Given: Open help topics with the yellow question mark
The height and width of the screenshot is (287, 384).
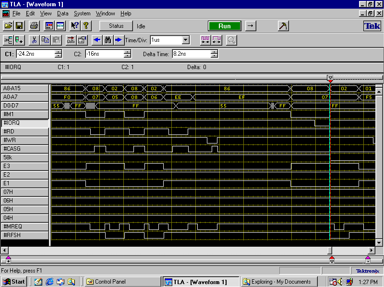Looking at the screenshot, I should coord(86,26).
